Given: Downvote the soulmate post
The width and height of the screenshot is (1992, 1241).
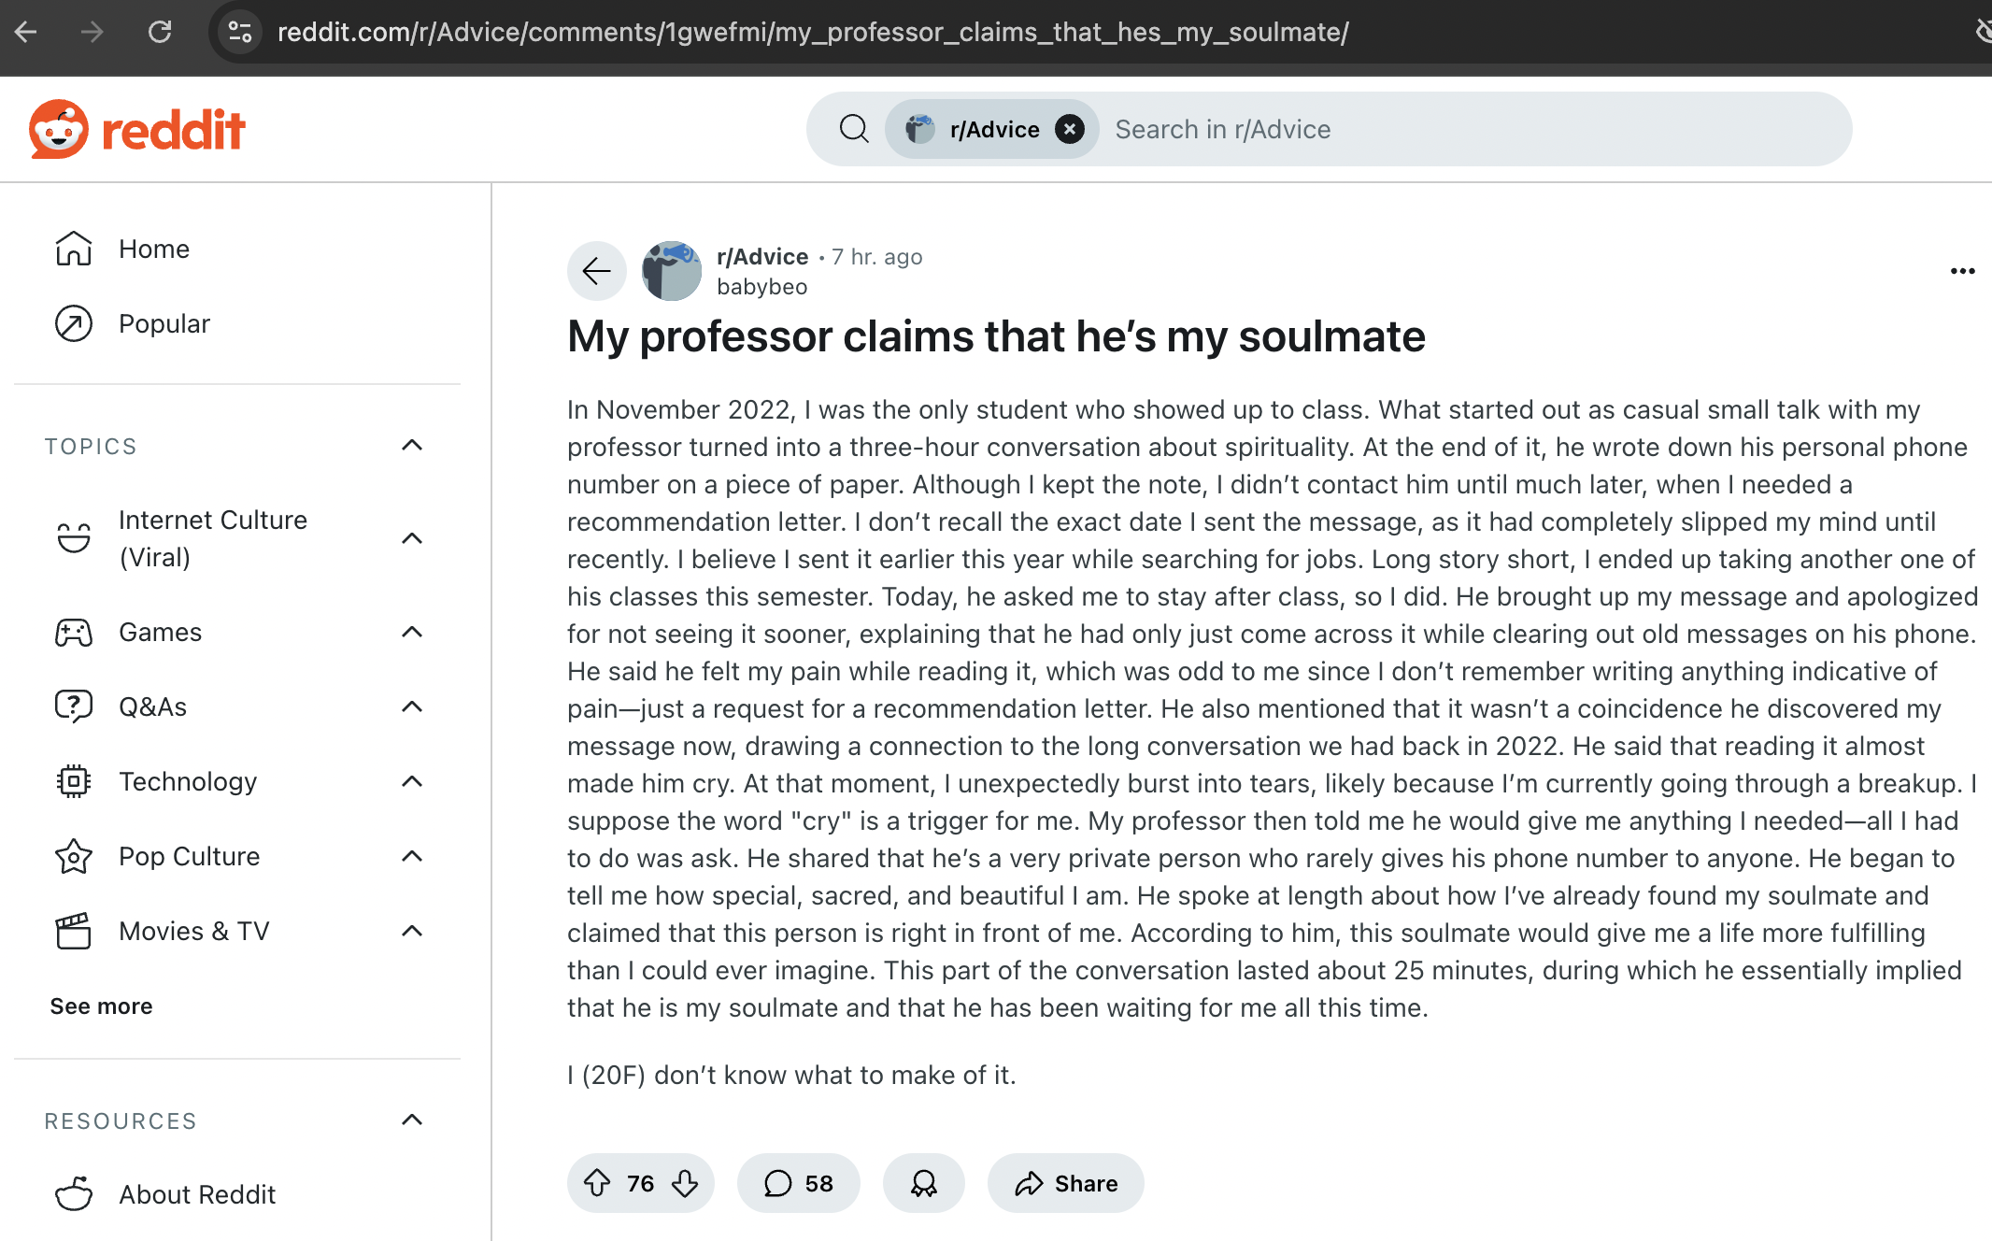Looking at the screenshot, I should point(685,1183).
